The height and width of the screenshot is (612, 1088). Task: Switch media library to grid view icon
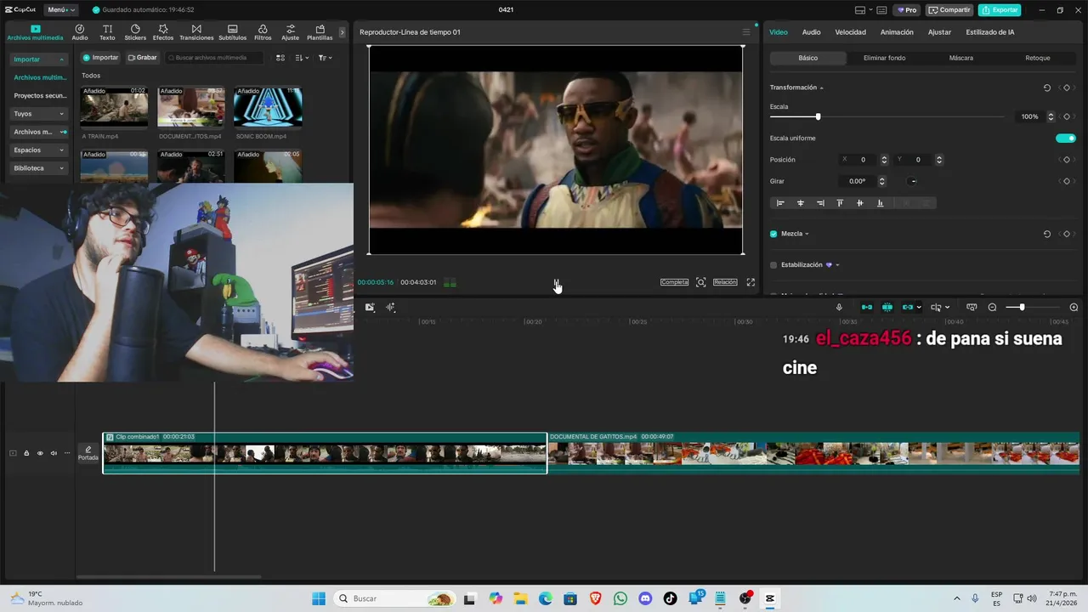pyautogui.click(x=280, y=58)
